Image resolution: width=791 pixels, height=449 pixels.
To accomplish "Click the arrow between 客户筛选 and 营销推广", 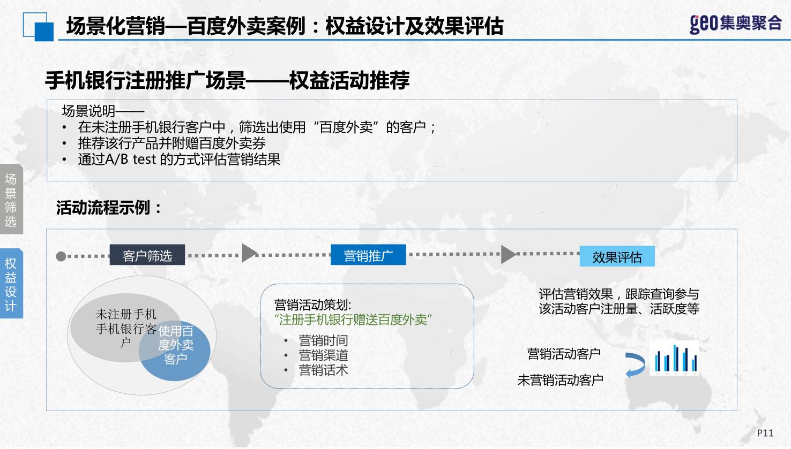I will tap(250, 253).
